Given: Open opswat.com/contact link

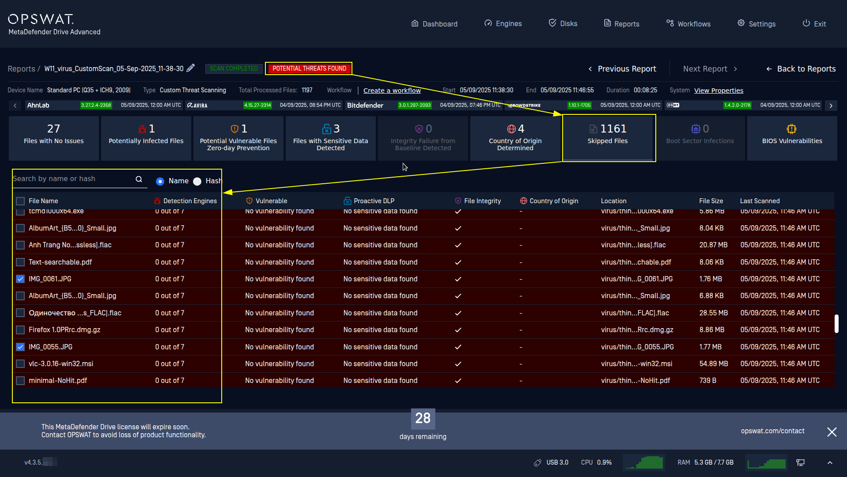Looking at the screenshot, I should pyautogui.click(x=773, y=431).
